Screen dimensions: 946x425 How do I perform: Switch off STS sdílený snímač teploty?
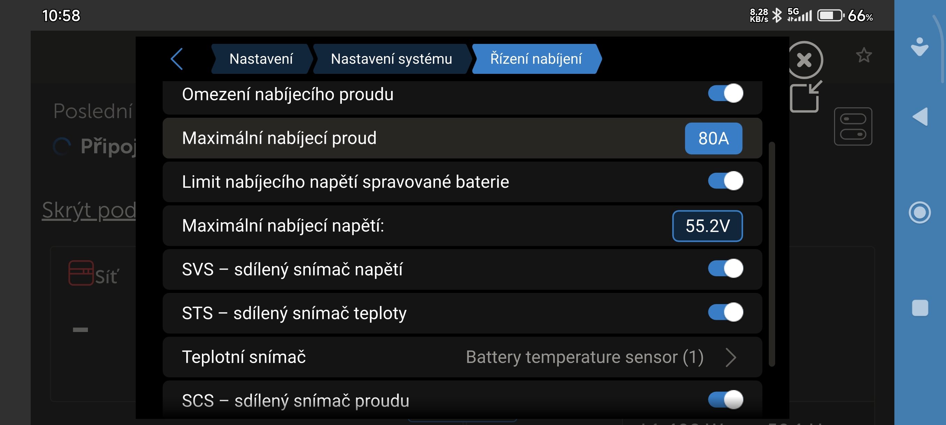point(725,312)
